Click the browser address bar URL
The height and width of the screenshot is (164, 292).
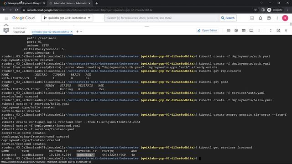click(89, 10)
